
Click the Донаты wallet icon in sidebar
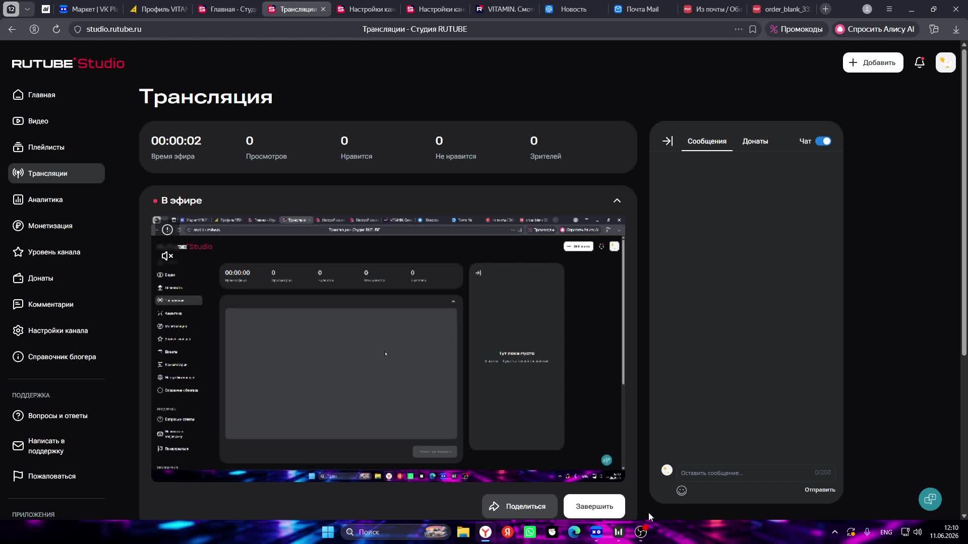point(18,278)
